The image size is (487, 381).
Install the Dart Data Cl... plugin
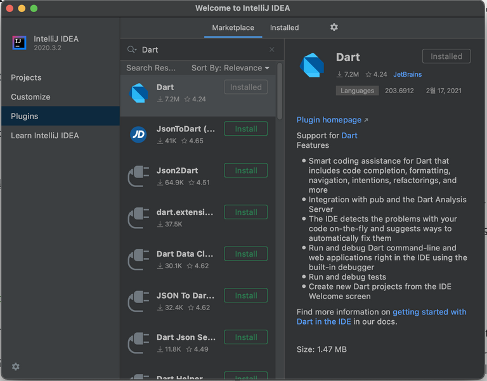click(245, 254)
